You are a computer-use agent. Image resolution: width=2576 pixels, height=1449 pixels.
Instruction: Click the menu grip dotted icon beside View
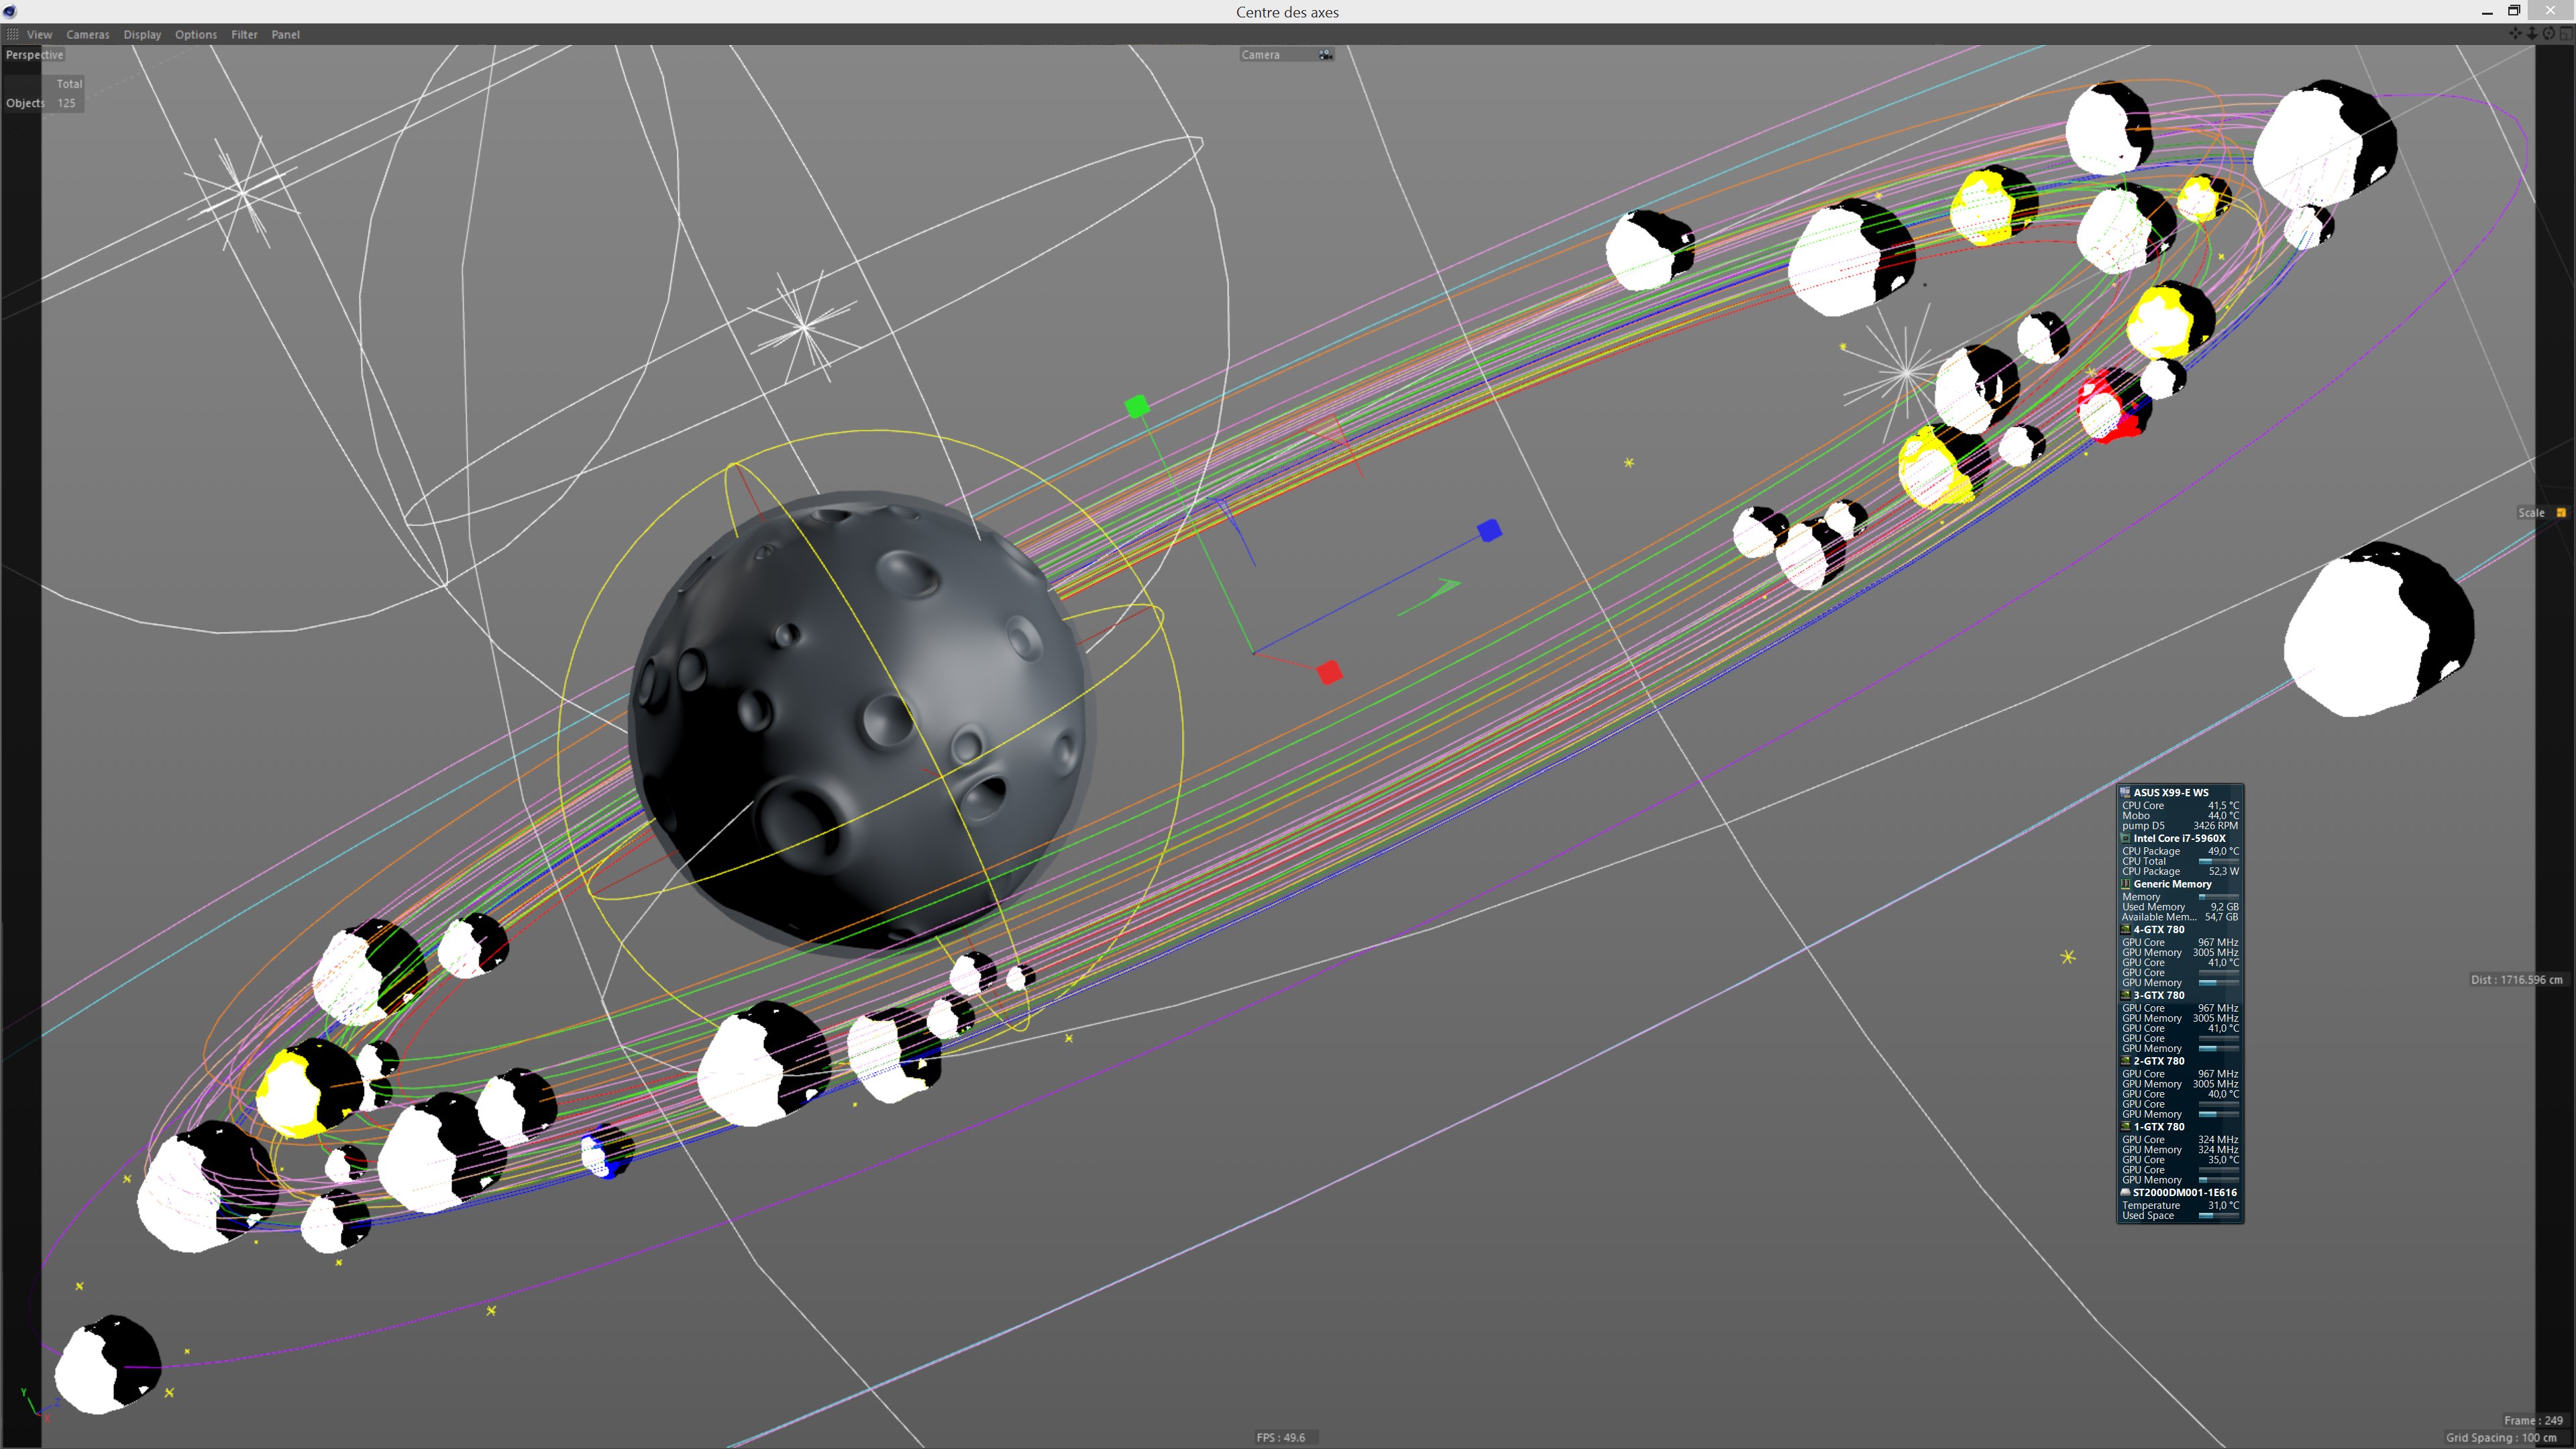[12, 34]
